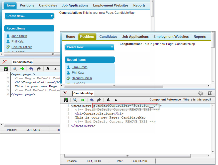Open the Home tab in the front window

coord(70,36)
